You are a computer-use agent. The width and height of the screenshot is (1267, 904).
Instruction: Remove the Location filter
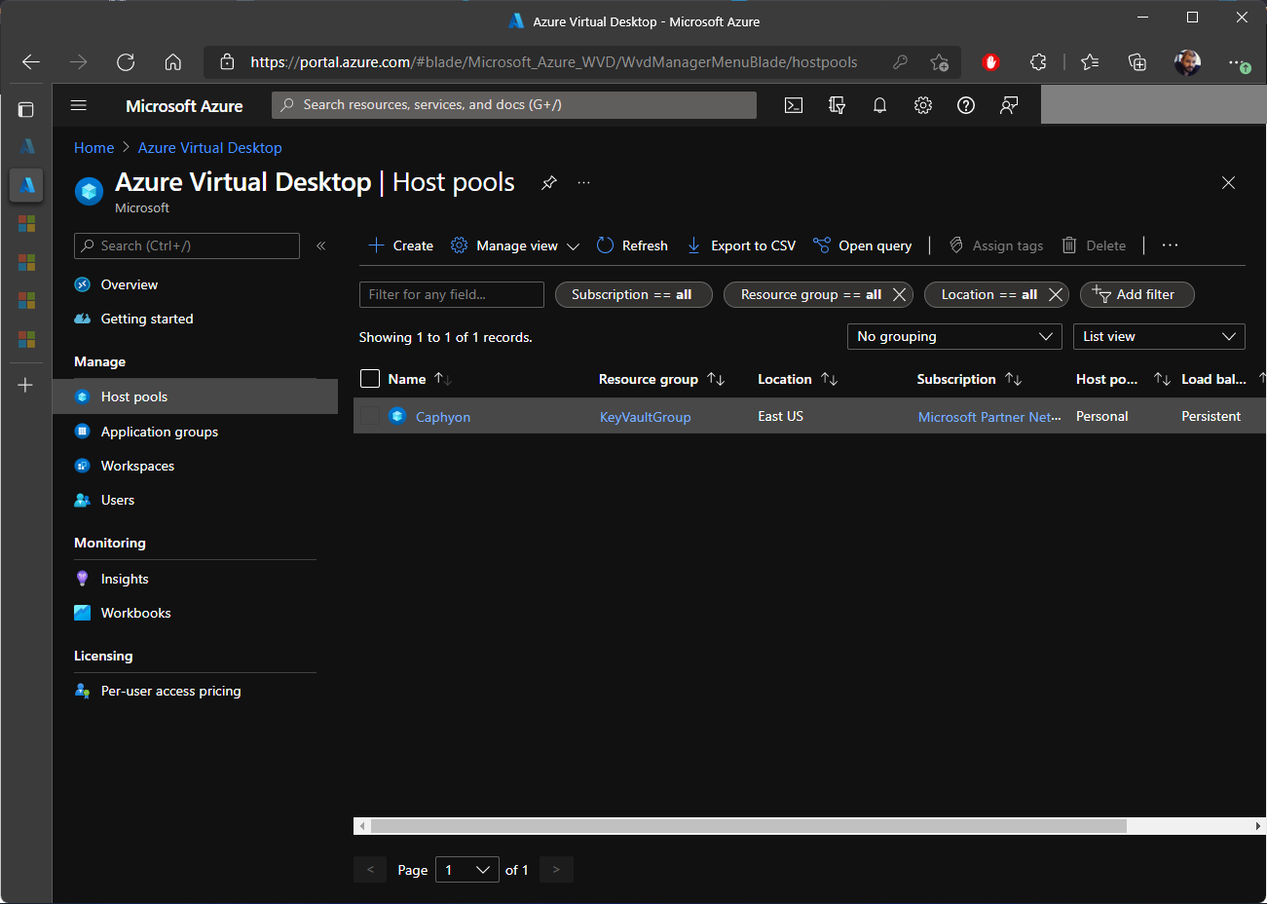[1055, 294]
